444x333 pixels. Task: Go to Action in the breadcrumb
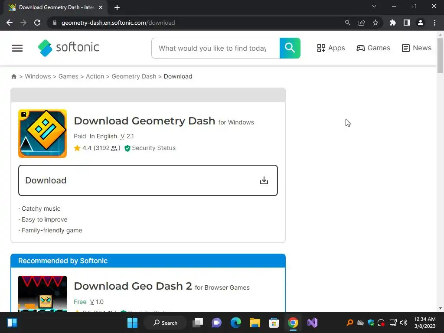click(95, 76)
